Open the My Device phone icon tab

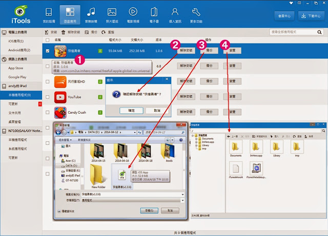coord(49,15)
